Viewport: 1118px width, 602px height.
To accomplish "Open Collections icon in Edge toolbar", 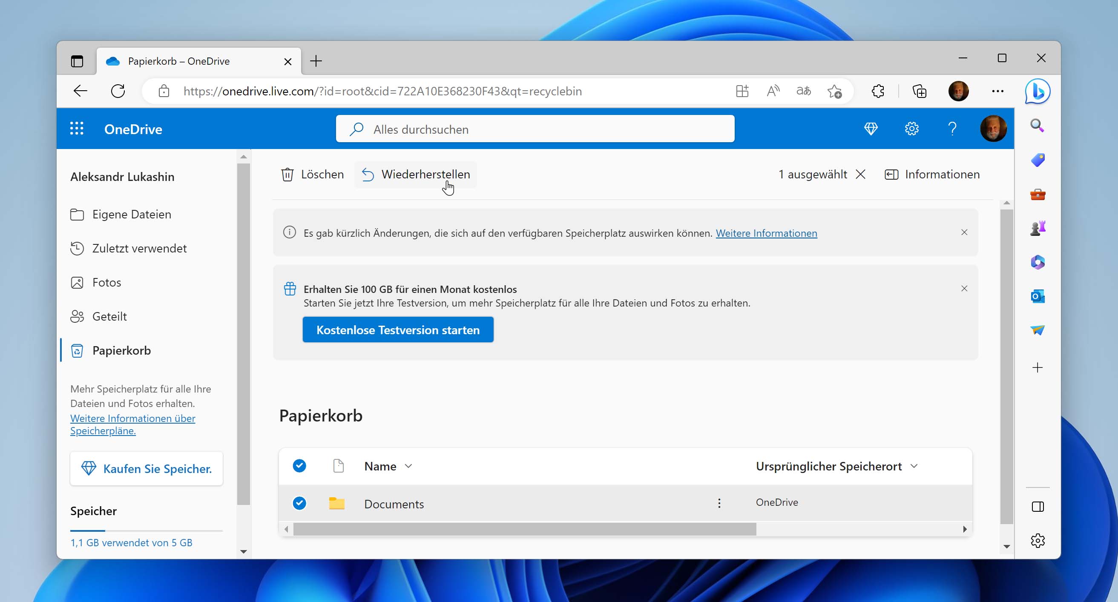I will pos(919,91).
